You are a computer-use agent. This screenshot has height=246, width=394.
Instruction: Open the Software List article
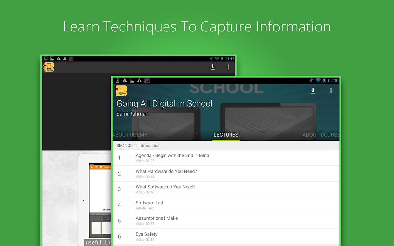[226, 205]
